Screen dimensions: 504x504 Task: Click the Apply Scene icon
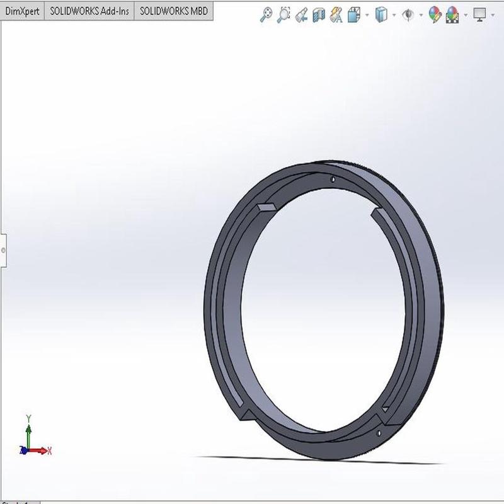pos(452,15)
